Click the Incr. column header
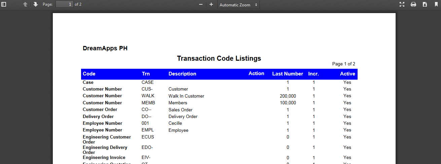This screenshot has height=164, width=441. click(x=314, y=74)
